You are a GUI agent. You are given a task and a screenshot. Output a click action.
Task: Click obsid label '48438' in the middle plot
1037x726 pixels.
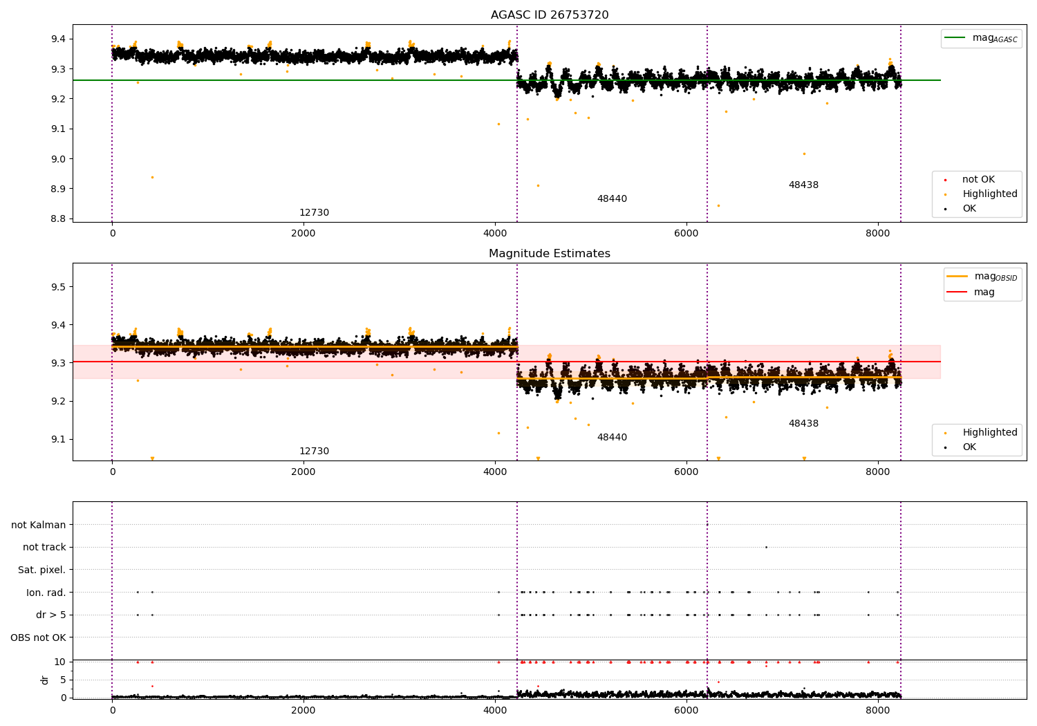(x=803, y=424)
